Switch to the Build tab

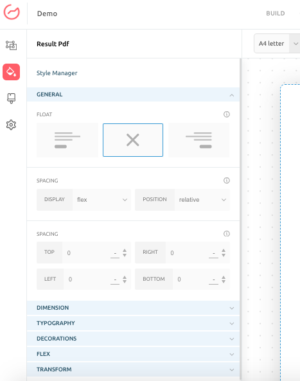click(276, 13)
